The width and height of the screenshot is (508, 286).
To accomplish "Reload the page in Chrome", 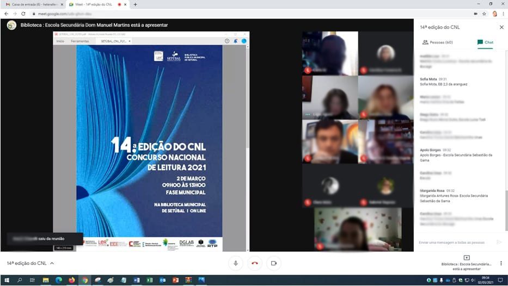I will point(23,14).
